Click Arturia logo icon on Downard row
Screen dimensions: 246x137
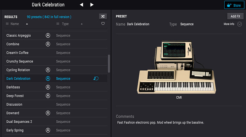pyautogui.click(x=48, y=113)
